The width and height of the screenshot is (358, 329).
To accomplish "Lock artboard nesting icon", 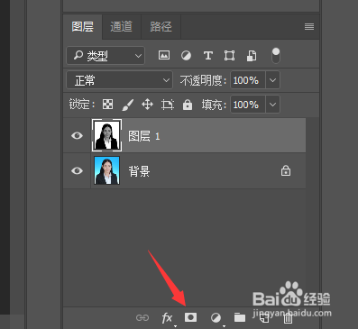I will [168, 105].
